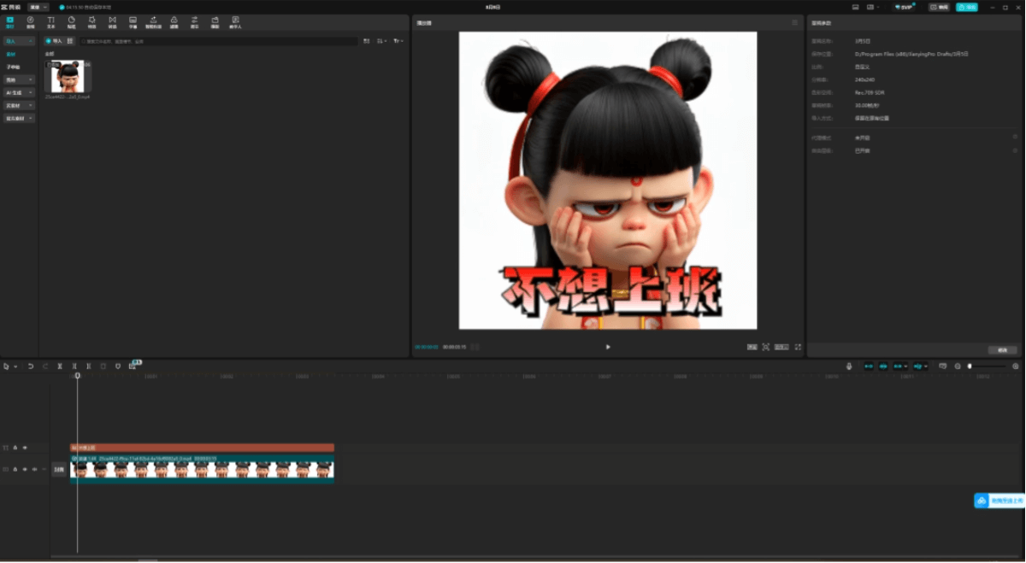Delete right of playhead trim tool
This screenshot has height=563, width=1026.
(89, 367)
